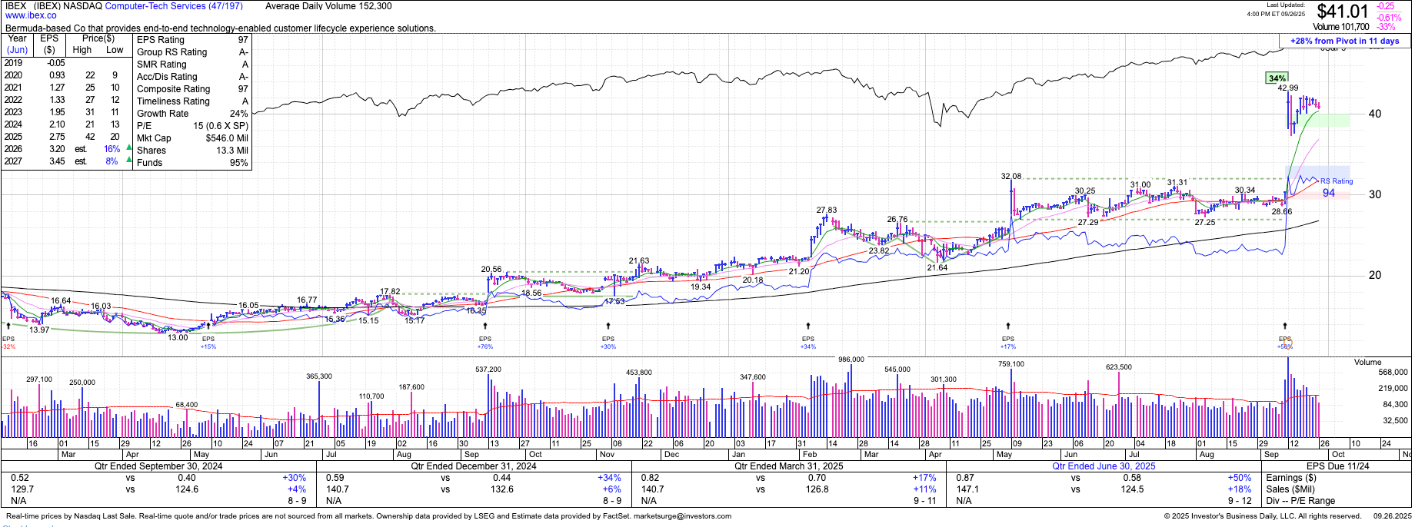The width and height of the screenshot is (1415, 527).
Task: Click the blue (Jun) fiscal year label
Action: [x=17, y=50]
